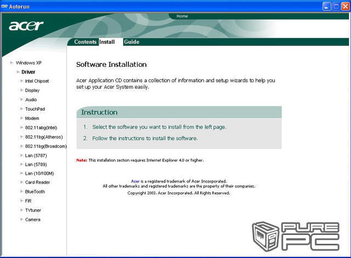Viewport: 351px width, 258px height.
Task: Select the TouchPad driver item
Action: [35, 109]
